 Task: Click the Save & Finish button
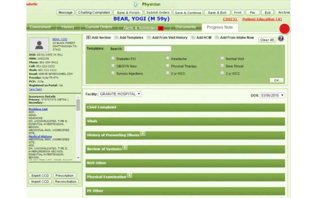click(128, 13)
